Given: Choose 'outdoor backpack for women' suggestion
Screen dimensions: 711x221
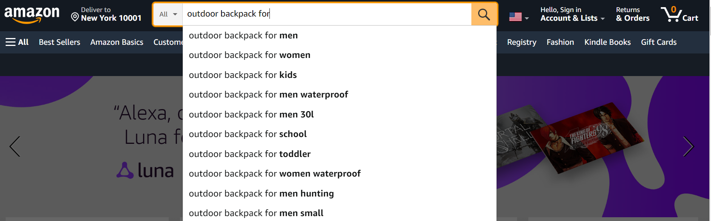Looking at the screenshot, I should tap(249, 55).
